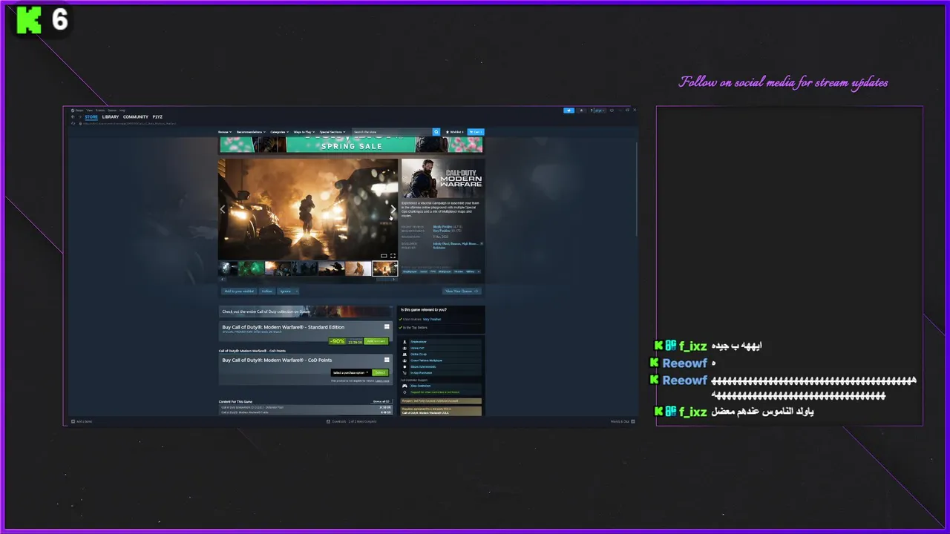
Task: Select the first screenshot thumbnail
Action: 229,268
